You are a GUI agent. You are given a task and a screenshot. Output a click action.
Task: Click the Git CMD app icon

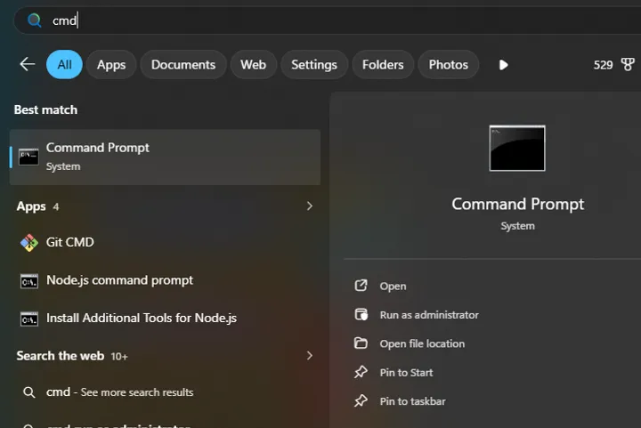tap(28, 242)
